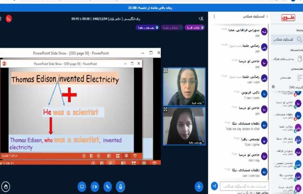This screenshot has height=194, width=303.
Task: Expand the top webcam to fullscreen
Action: click(166, 70)
